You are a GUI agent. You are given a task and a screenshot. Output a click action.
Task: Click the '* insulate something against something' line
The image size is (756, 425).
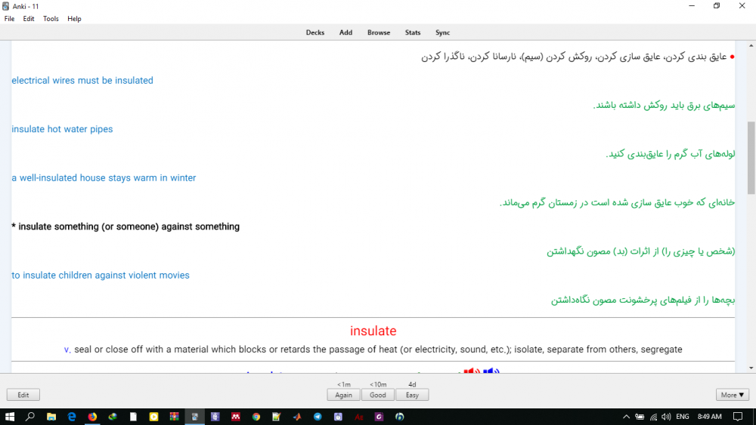tap(125, 226)
